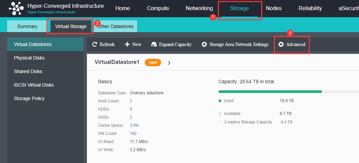Select iSCSI Virtual Disks in sidebar
The image size is (359, 163).
[x=34, y=85]
